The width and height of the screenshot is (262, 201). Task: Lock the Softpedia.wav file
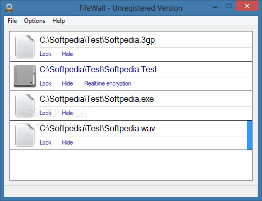tap(45, 142)
